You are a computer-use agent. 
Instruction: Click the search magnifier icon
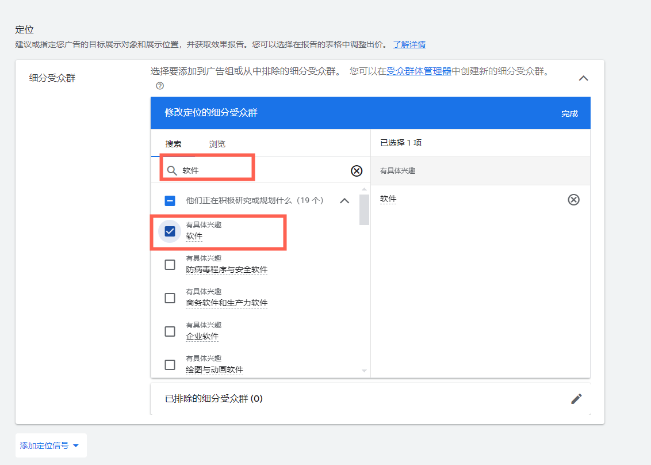172,170
